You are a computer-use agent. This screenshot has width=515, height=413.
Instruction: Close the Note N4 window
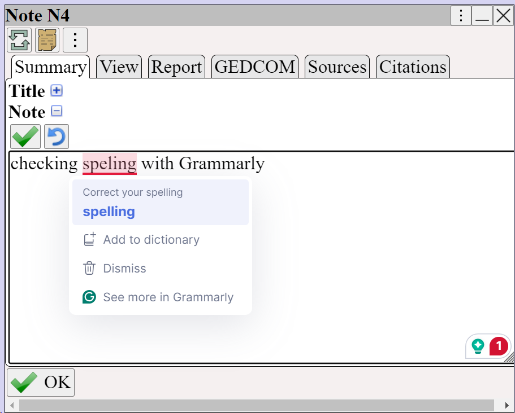tap(503, 15)
